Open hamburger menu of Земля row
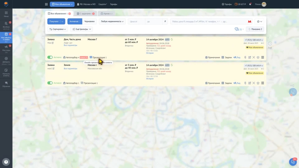Viewport: 299px width, 168px height. click(x=263, y=83)
